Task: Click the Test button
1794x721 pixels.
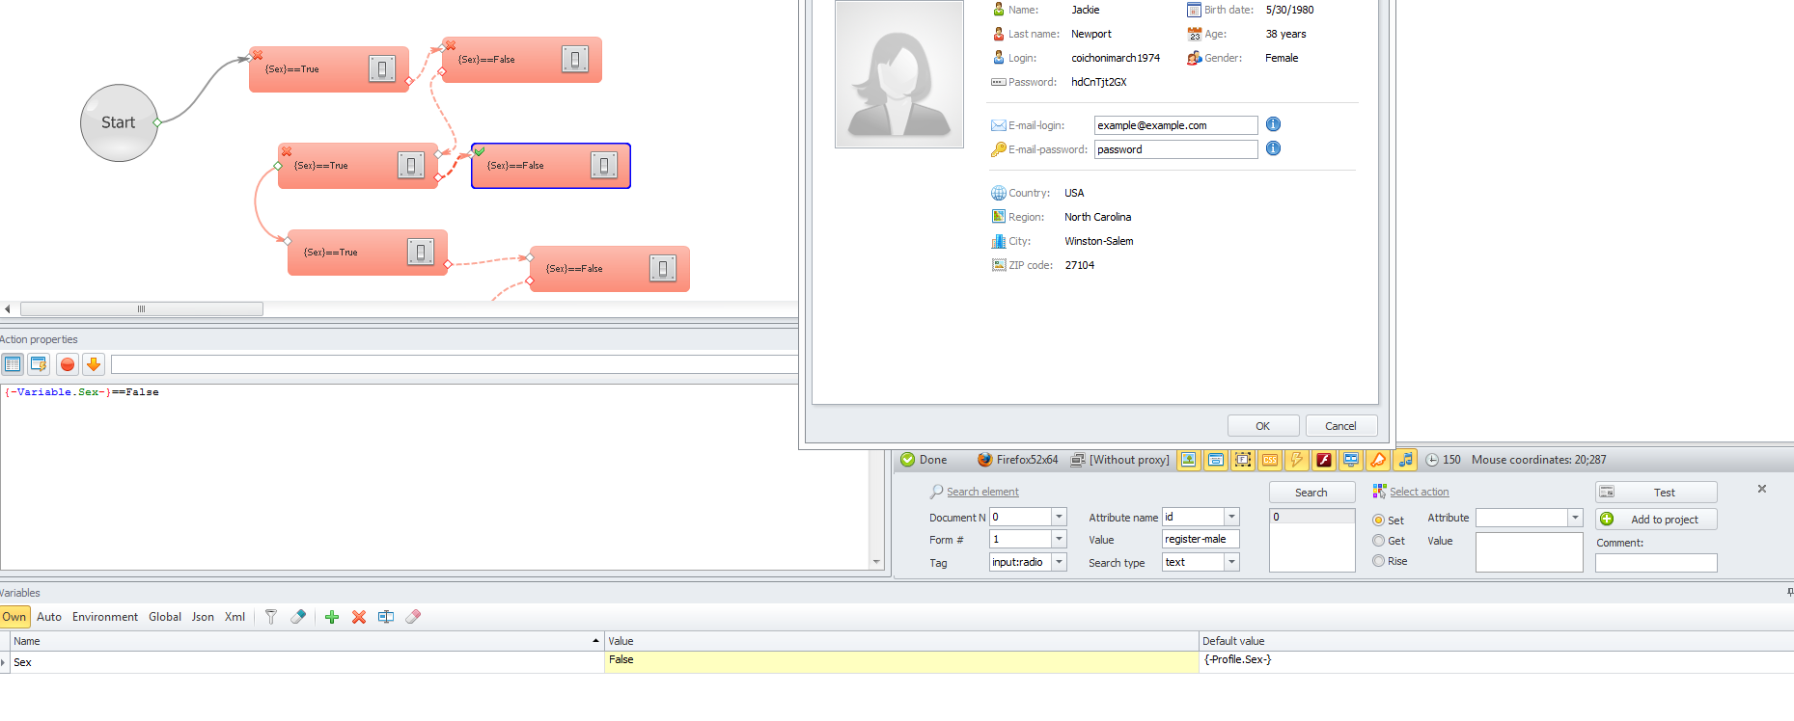Action: coord(1656,493)
